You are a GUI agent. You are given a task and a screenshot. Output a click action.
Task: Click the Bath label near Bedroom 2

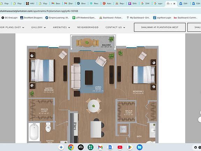pos(139,136)
